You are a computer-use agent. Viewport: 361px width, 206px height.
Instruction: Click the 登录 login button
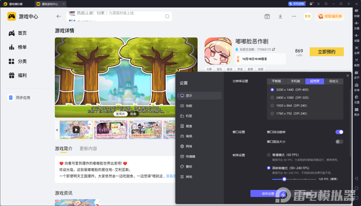coord(308,16)
